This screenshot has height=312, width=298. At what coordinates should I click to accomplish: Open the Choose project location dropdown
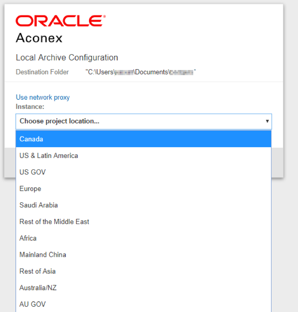click(144, 121)
